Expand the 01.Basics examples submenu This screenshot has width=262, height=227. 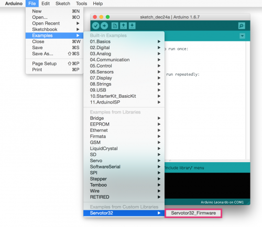click(x=124, y=41)
